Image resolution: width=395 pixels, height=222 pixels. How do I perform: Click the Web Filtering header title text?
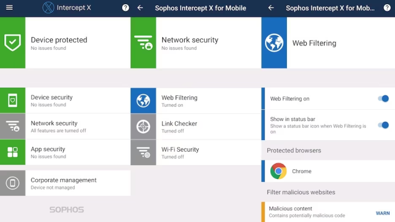314,43
